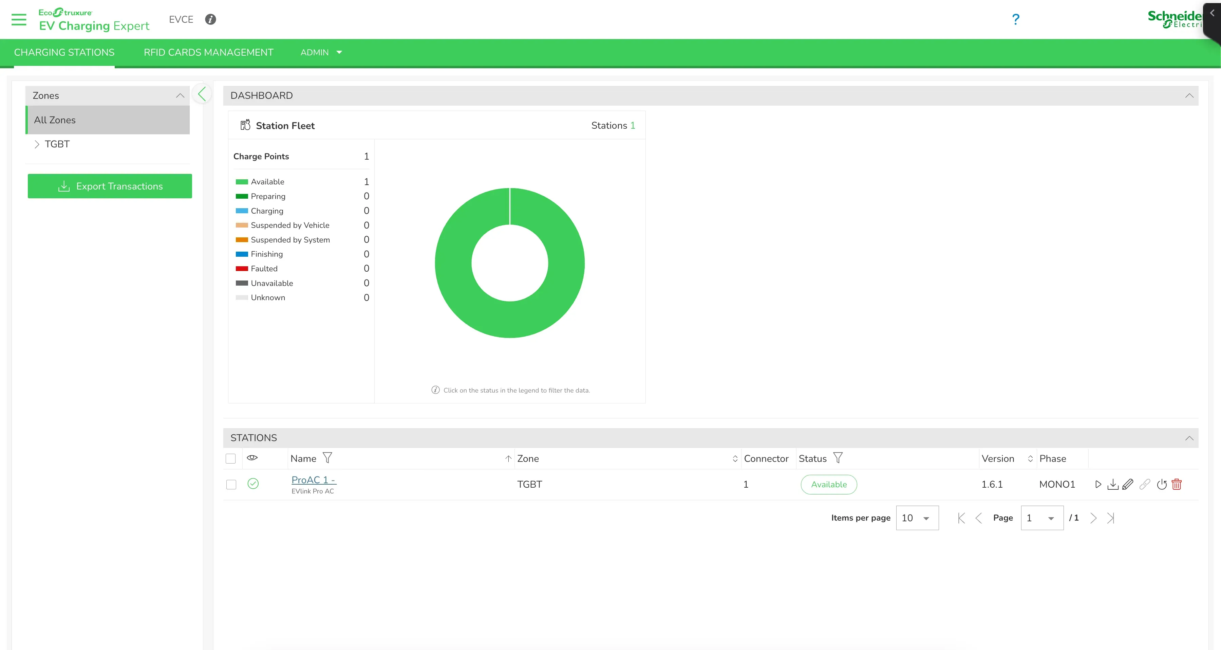Click the Charge Points total row
Screen dimensions: 1221x650
(301, 156)
